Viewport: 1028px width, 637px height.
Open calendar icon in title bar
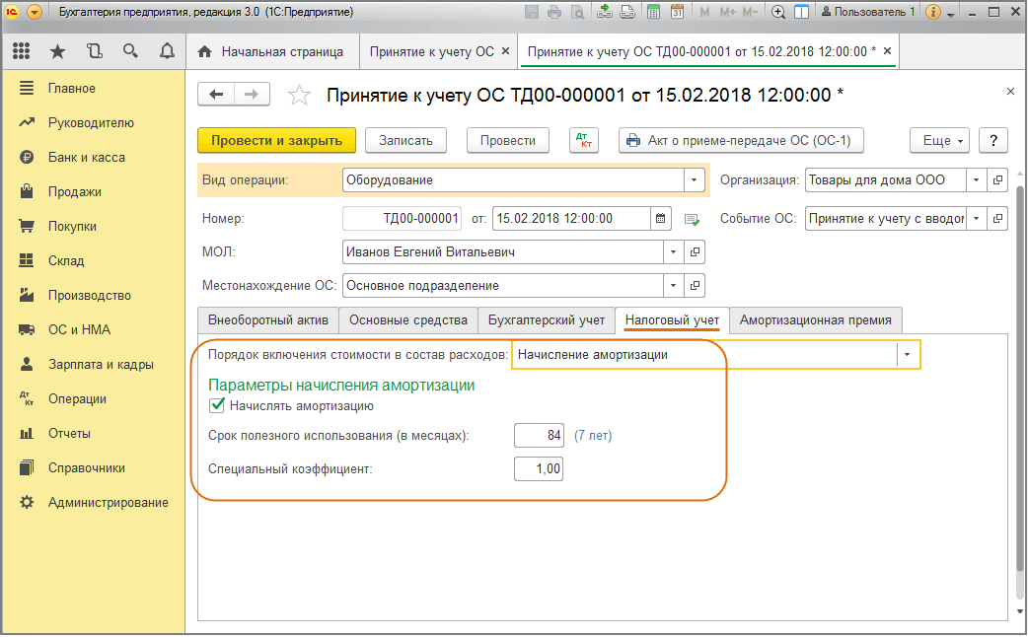tap(677, 12)
